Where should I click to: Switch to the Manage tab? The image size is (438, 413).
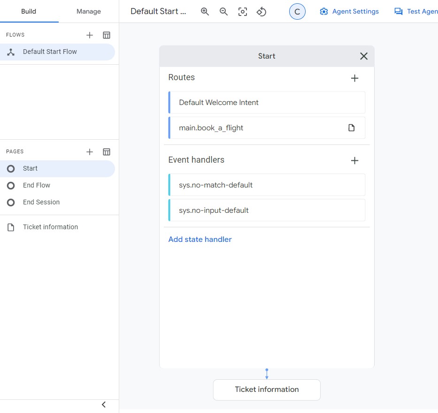89,11
